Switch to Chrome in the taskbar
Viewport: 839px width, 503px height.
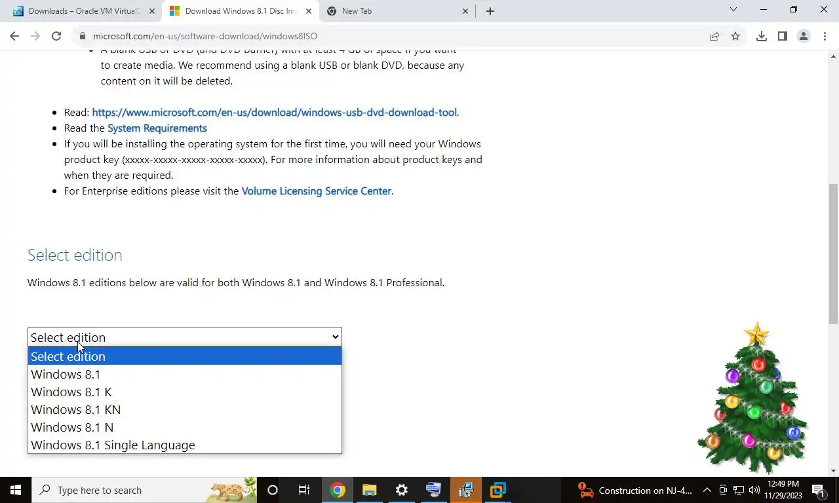coord(337,490)
